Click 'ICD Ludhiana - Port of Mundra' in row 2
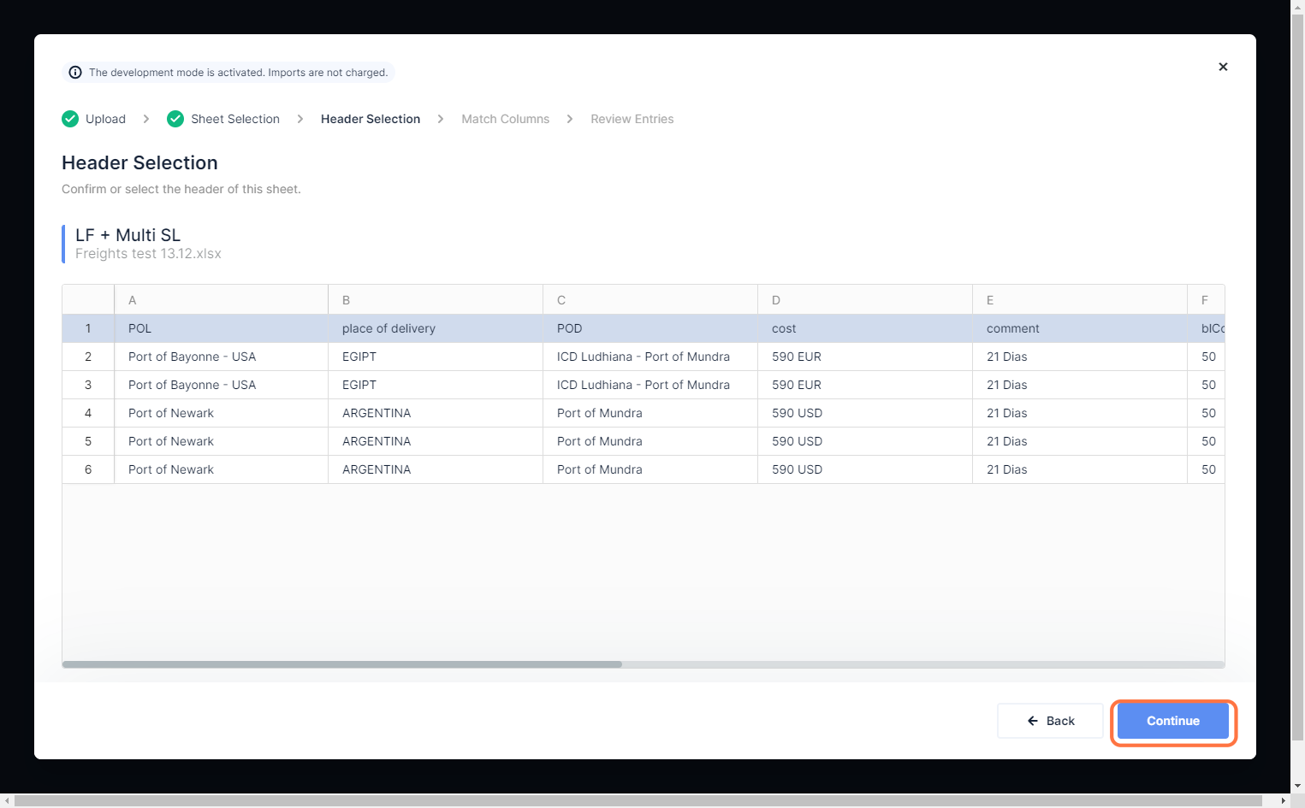 point(650,357)
